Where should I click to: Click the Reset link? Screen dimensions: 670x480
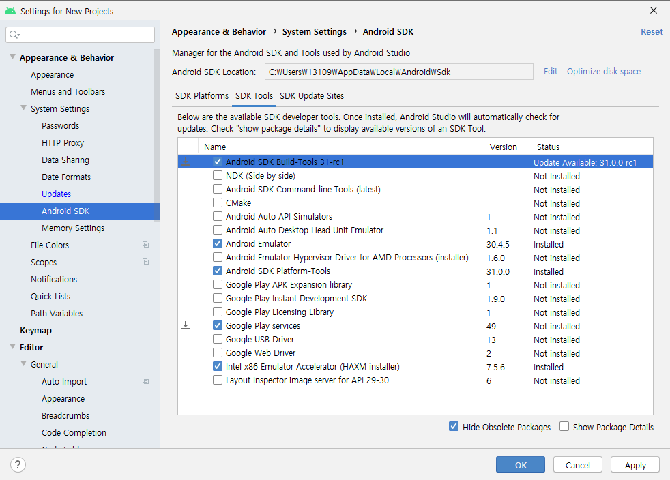(652, 32)
